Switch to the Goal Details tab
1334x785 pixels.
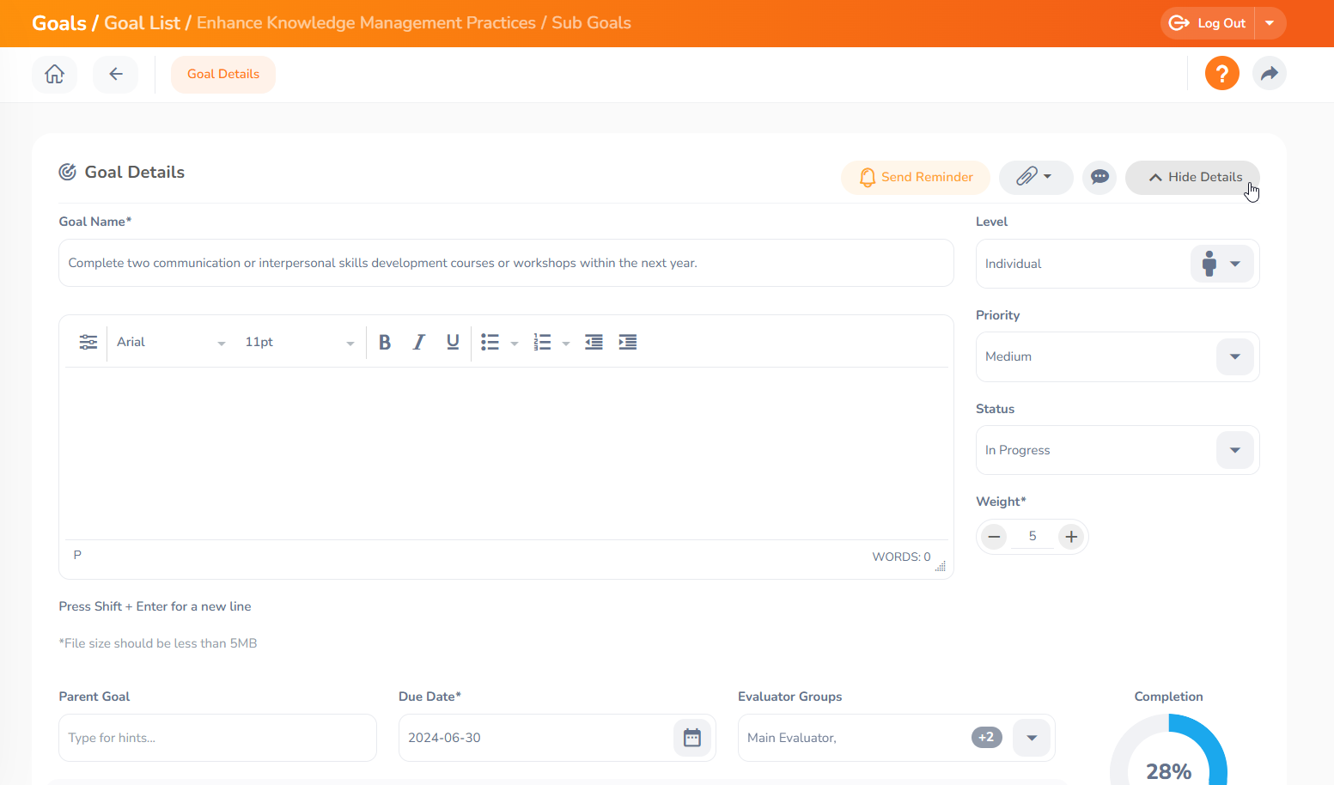tap(223, 74)
